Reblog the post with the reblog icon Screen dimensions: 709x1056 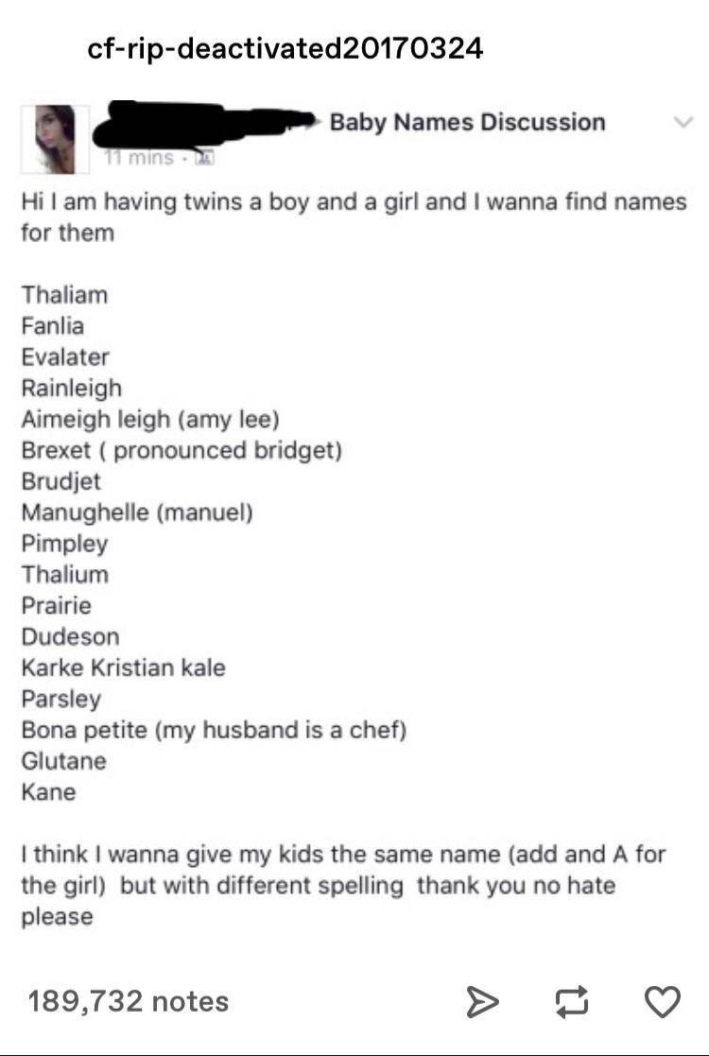click(x=572, y=1002)
